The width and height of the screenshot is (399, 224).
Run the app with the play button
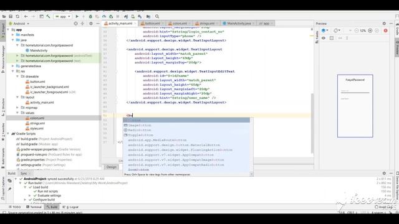[x=77, y=17]
